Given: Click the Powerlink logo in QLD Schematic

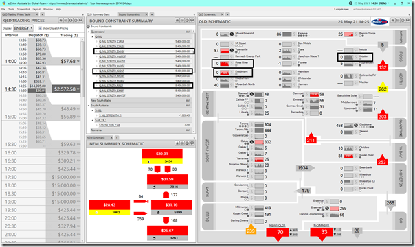Looking at the screenshot, I should 379,22.
